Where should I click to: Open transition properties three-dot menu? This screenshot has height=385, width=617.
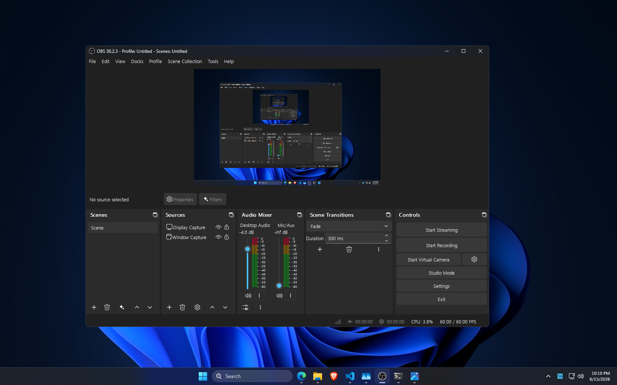pyautogui.click(x=379, y=249)
